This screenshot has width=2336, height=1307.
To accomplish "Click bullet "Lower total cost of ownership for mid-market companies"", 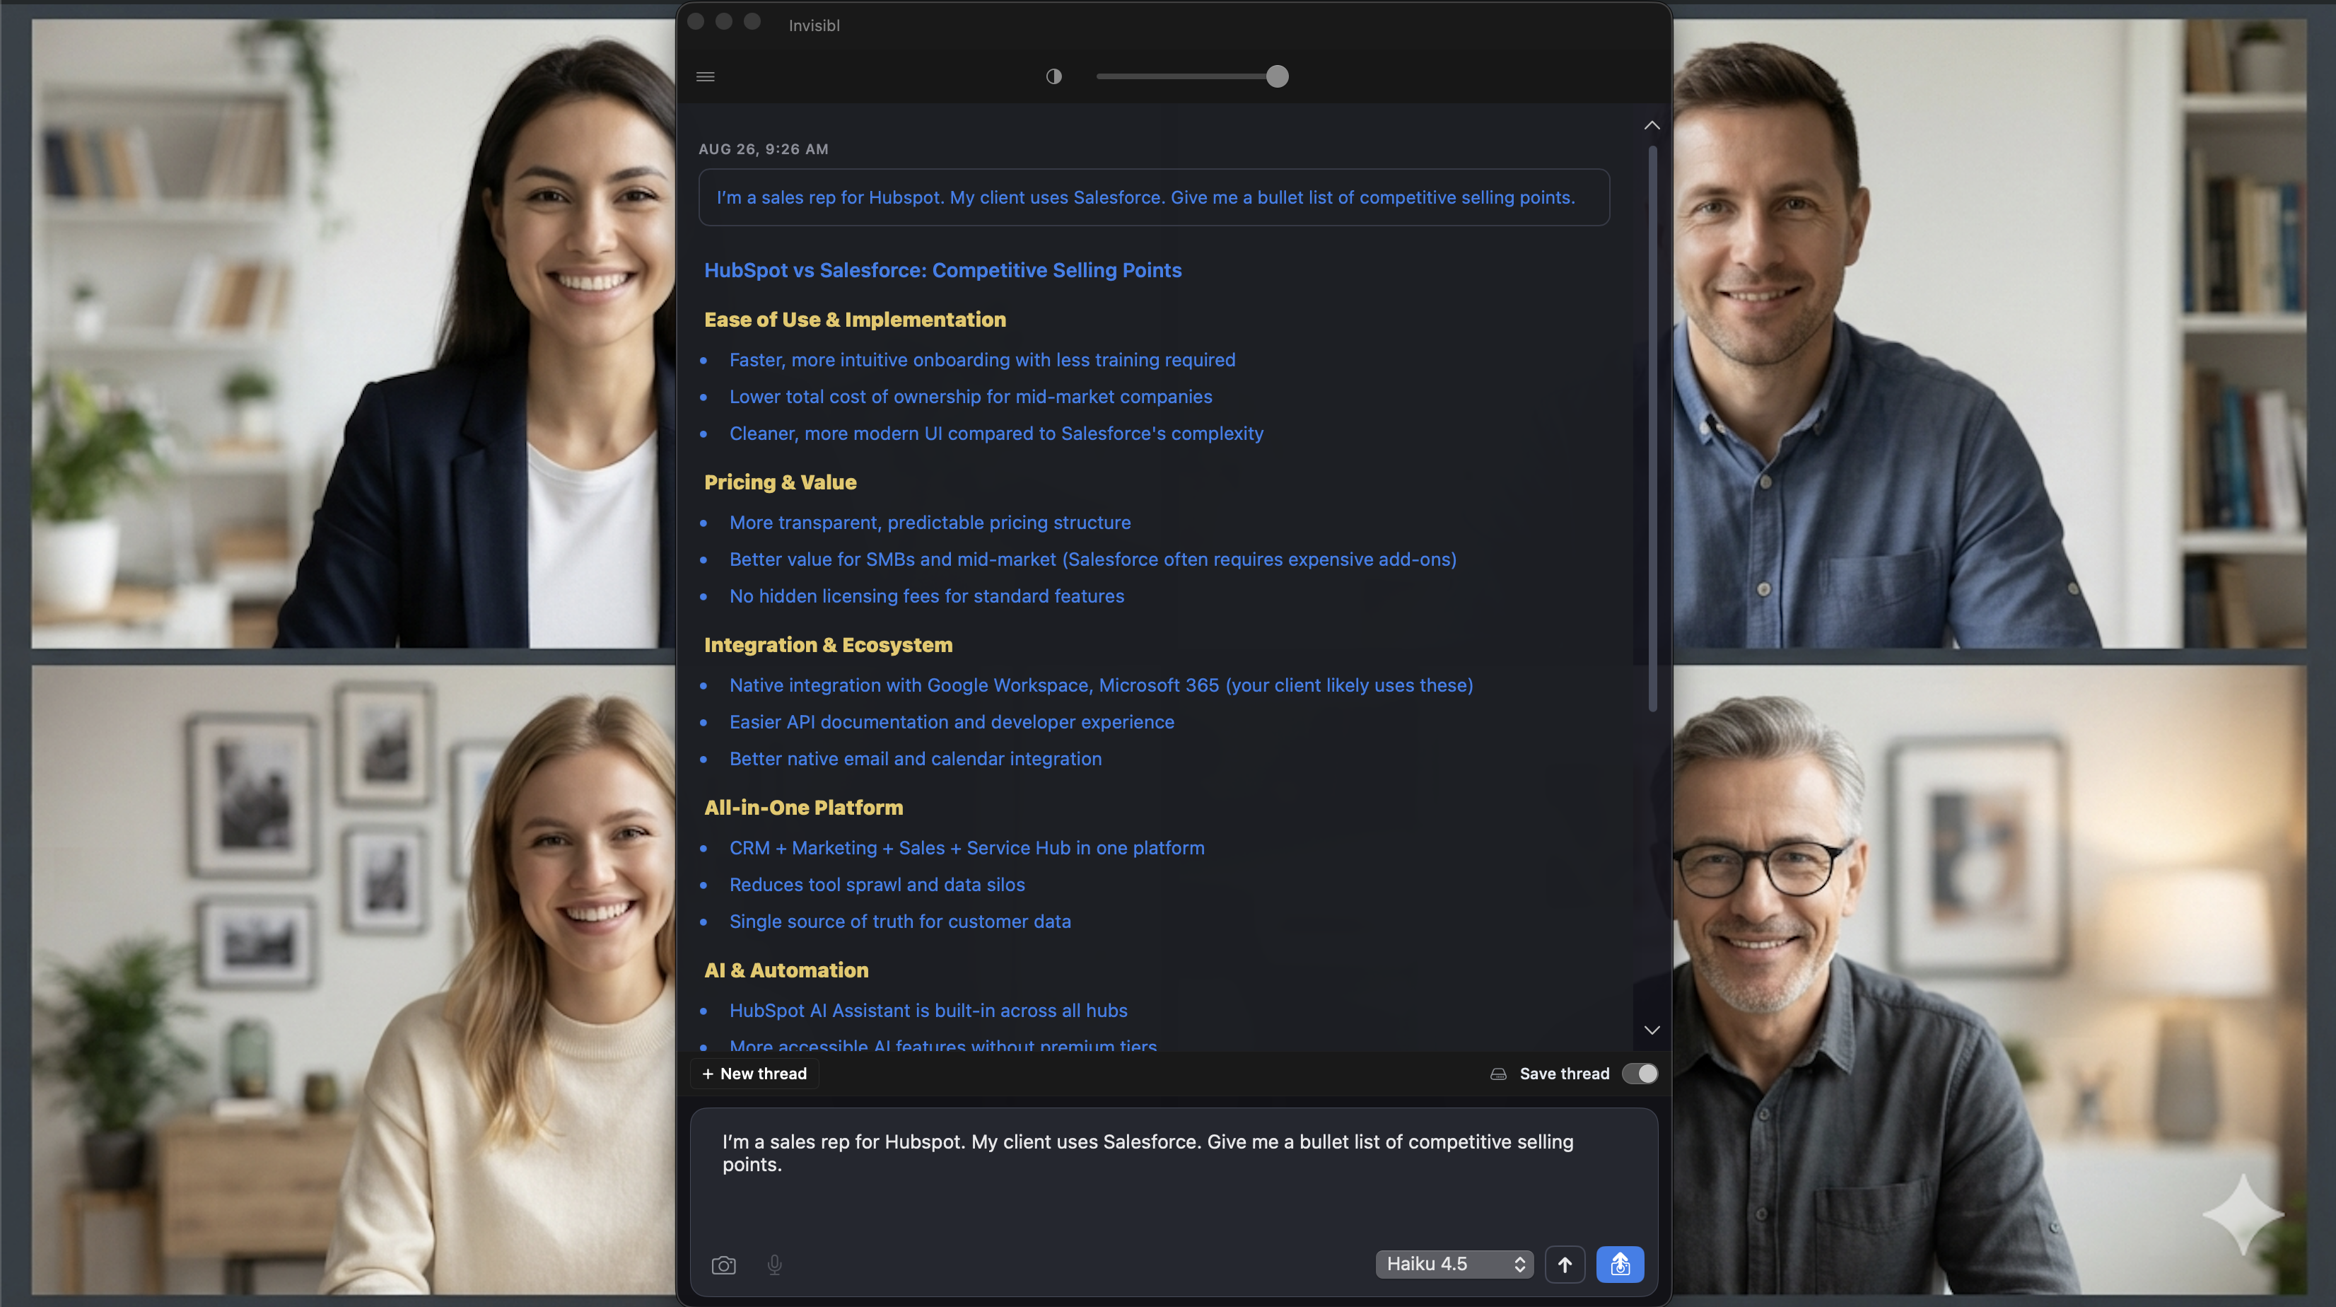I will click(970, 396).
